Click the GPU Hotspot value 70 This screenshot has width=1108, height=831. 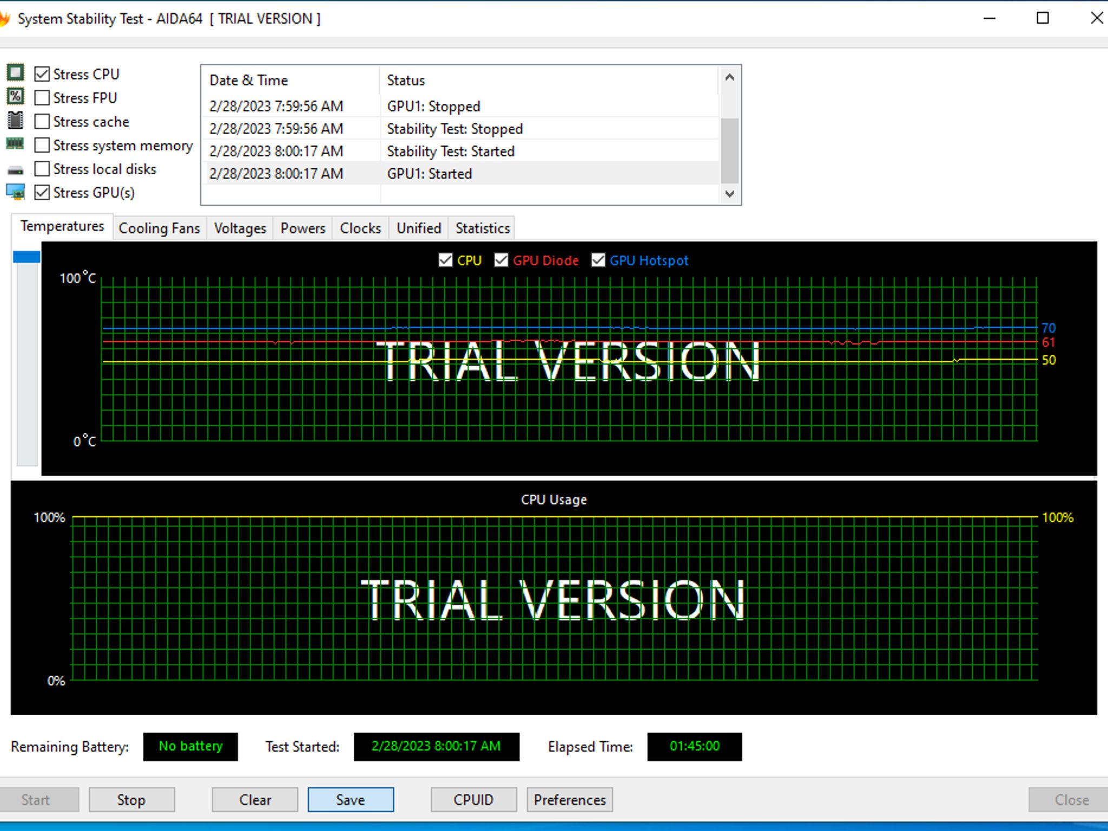(1048, 328)
